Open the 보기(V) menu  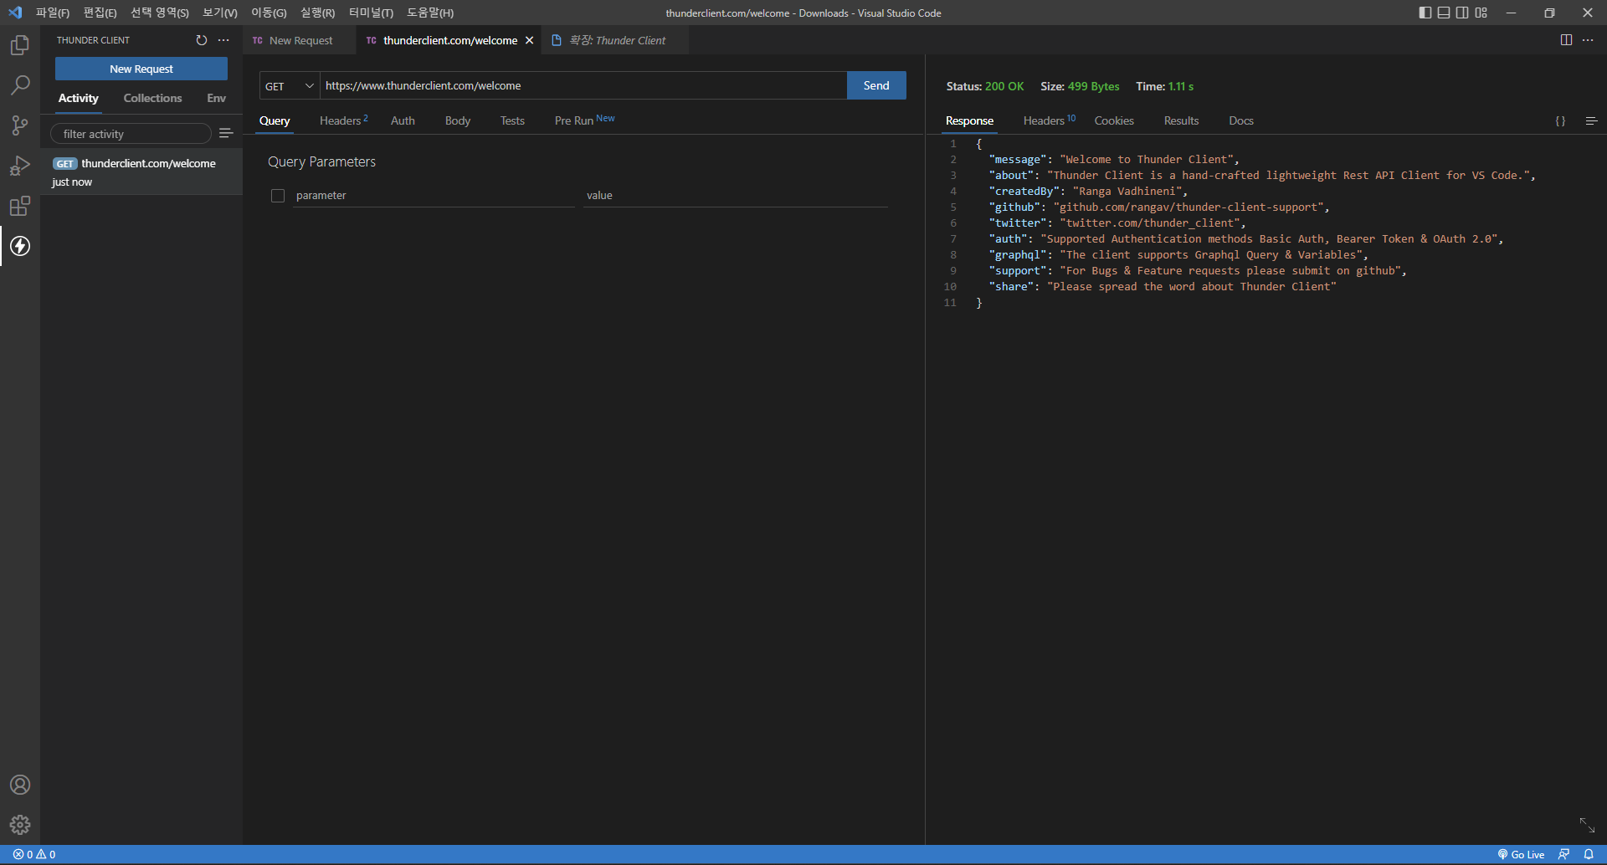(x=220, y=13)
